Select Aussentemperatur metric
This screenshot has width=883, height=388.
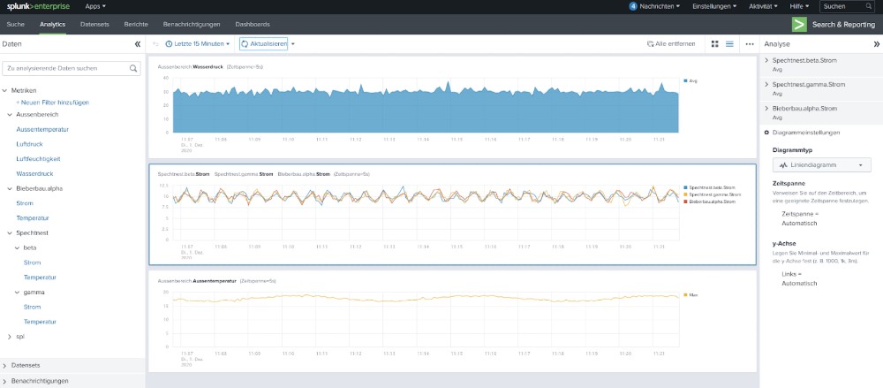click(42, 130)
